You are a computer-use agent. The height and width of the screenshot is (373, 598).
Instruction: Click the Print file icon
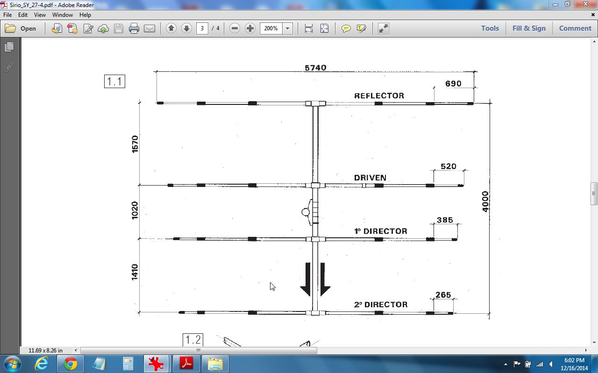pyautogui.click(x=134, y=28)
